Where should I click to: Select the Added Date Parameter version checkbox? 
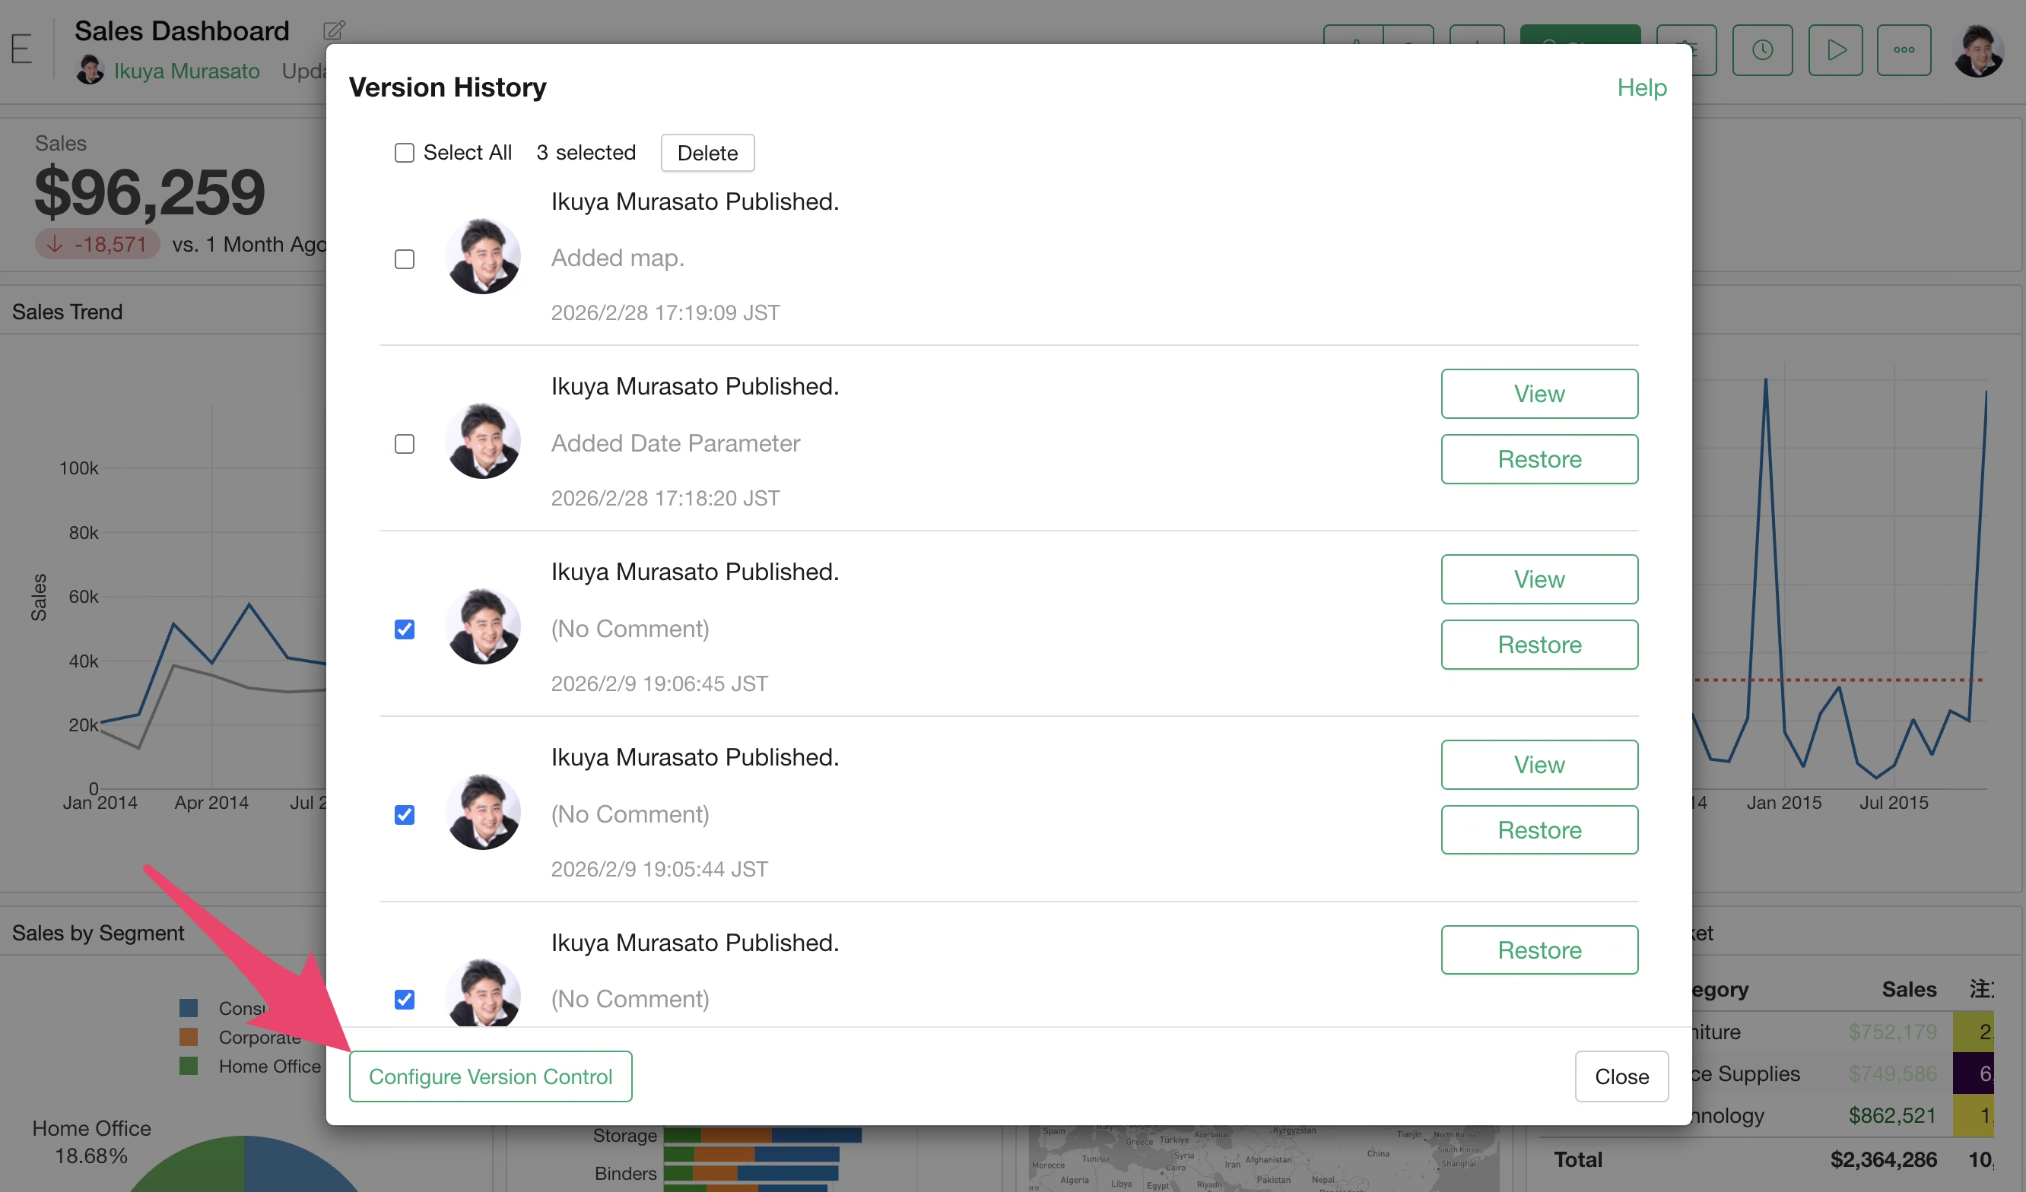pyautogui.click(x=405, y=445)
